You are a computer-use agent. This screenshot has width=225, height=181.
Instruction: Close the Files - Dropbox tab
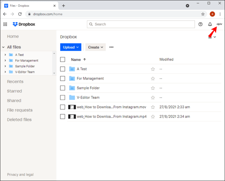point(54,6)
